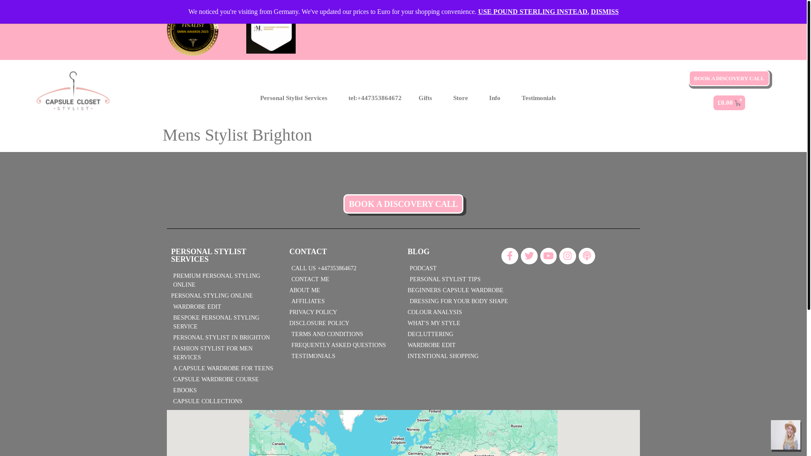
Task: Open the About Me footer link
Action: coord(305,290)
